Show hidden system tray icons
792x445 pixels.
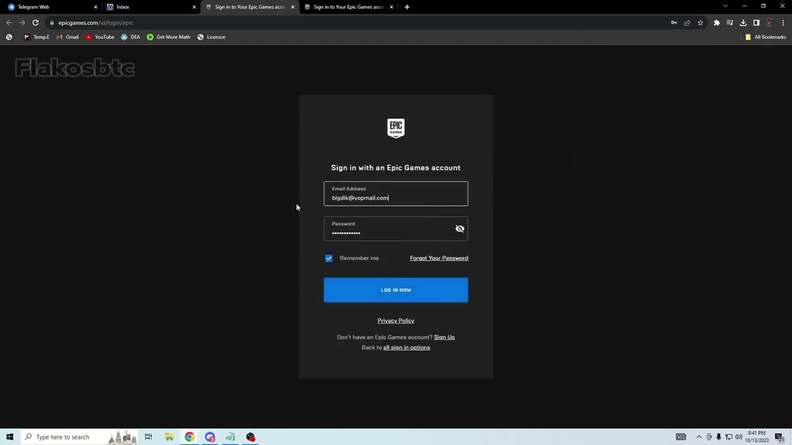(x=699, y=437)
